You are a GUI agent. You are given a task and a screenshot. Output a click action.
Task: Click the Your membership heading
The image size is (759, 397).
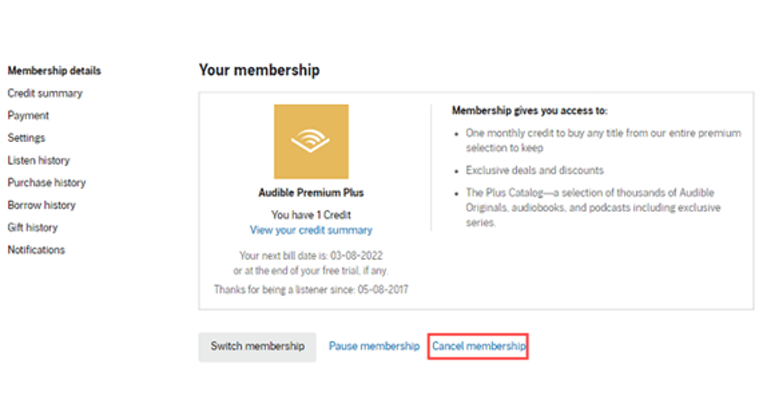pos(259,70)
